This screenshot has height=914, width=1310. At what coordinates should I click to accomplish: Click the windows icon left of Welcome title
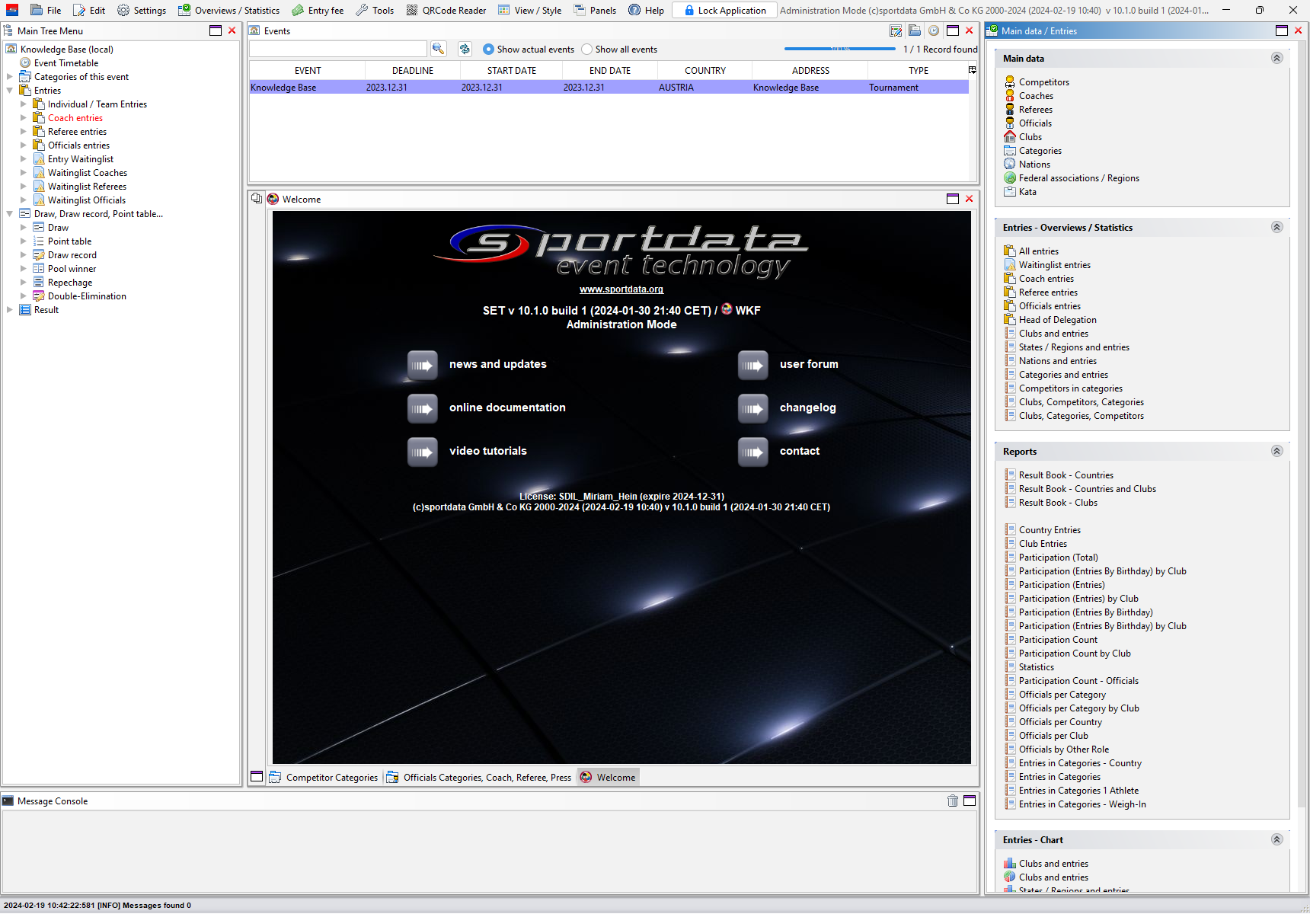tap(257, 199)
